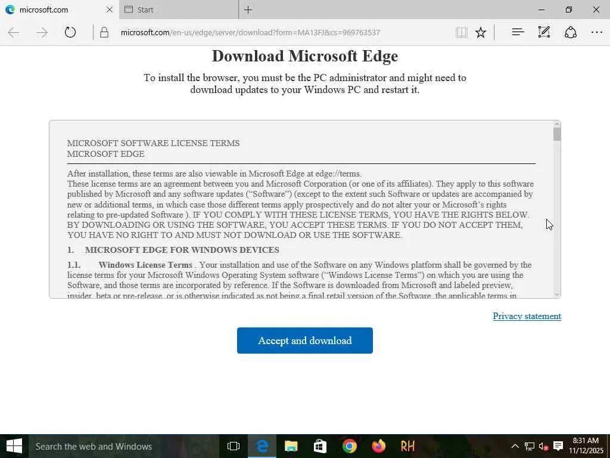Open the Microsoft Store taskbar icon
610x458 pixels.
click(x=320, y=446)
